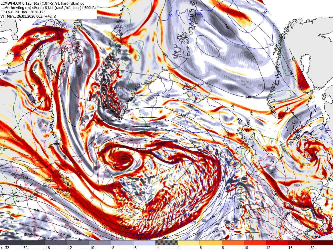Select the legend swatch between -32 and -16

point(33,243)
